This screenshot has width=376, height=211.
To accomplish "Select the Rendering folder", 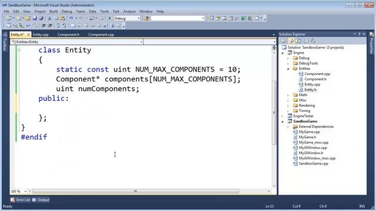I will coord(307,105).
